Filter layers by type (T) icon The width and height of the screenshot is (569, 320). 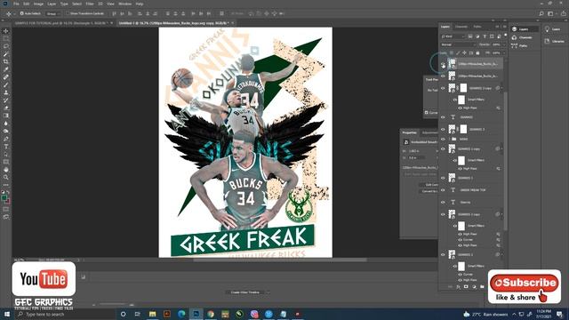[x=485, y=36]
